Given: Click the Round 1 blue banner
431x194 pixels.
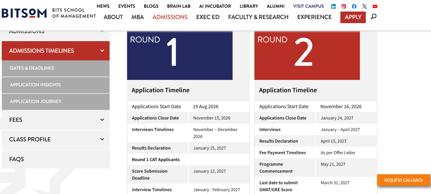Looking at the screenshot, I should [180, 55].
